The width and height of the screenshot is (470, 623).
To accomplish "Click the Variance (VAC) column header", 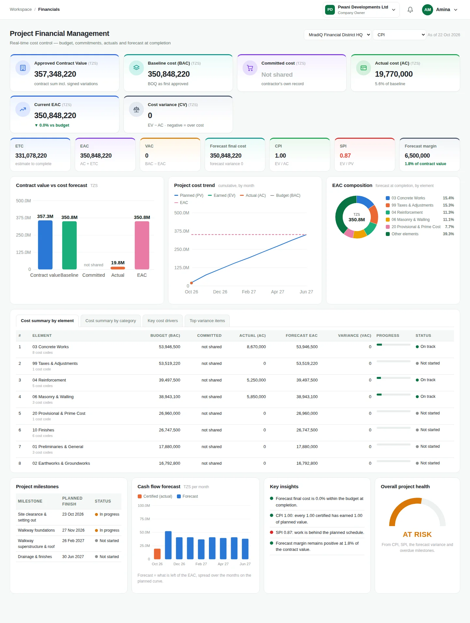I will pos(355,335).
